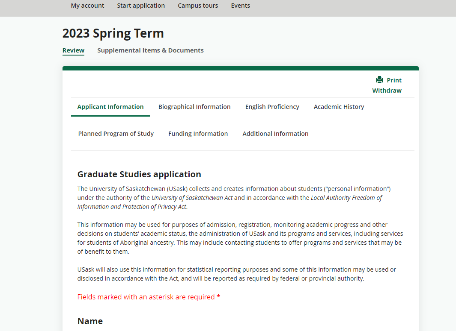
Task: Click the Print text label
Action: coord(394,80)
